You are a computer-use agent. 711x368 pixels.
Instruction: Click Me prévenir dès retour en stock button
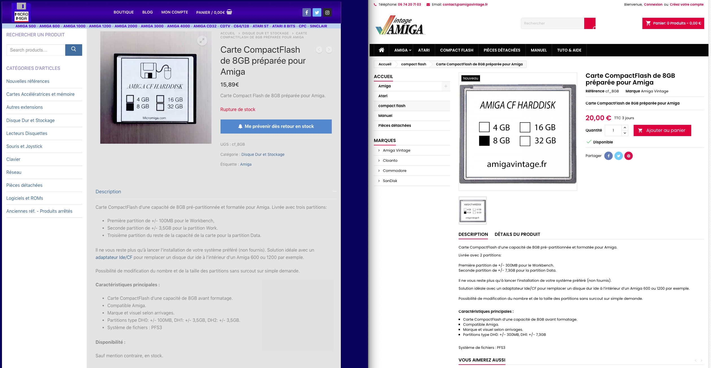click(x=276, y=127)
